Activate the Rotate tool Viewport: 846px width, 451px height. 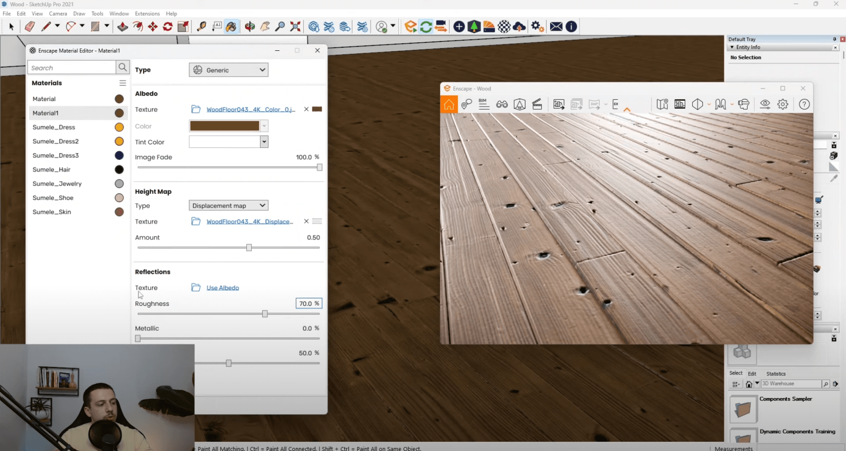click(168, 27)
